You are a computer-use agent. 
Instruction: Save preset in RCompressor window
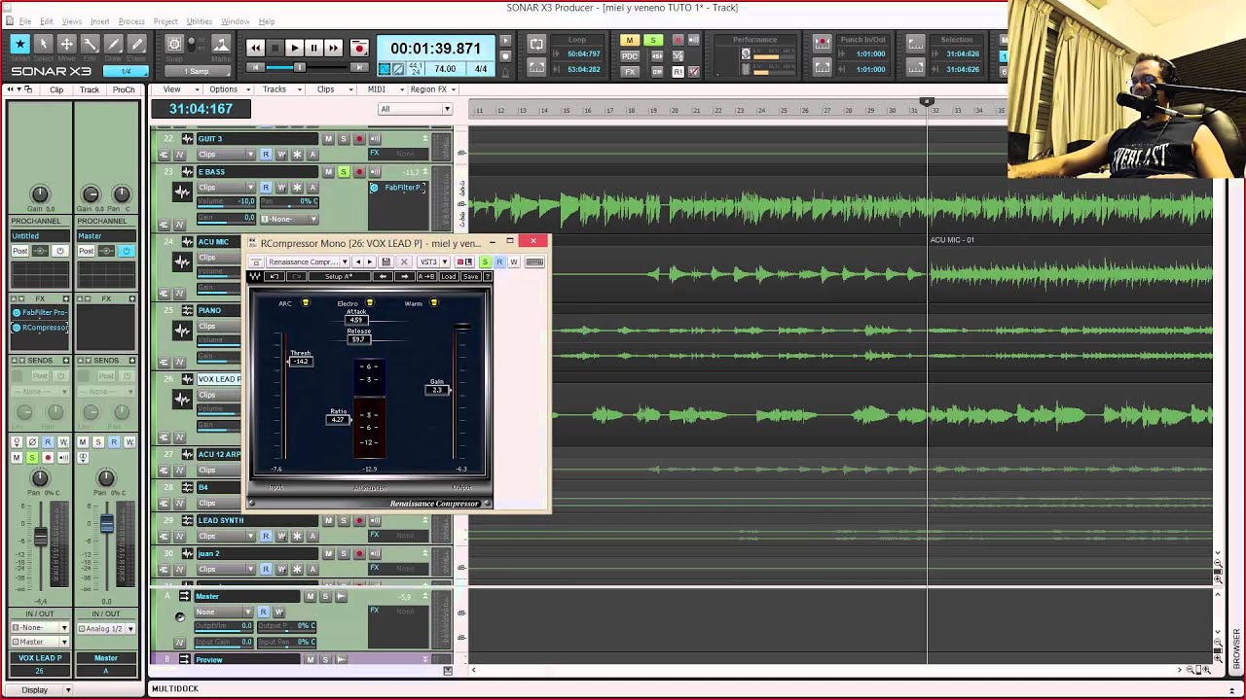[385, 262]
